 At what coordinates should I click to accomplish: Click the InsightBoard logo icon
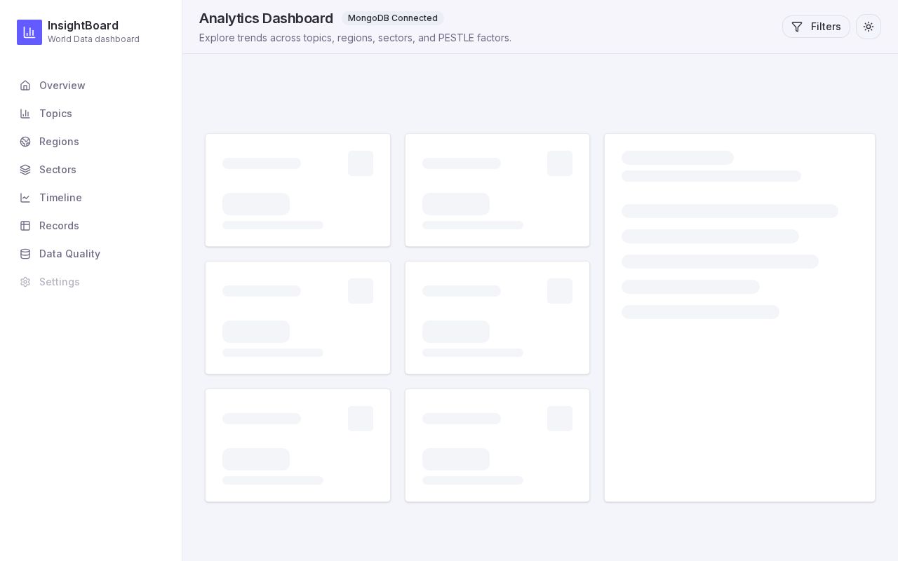[x=29, y=32]
